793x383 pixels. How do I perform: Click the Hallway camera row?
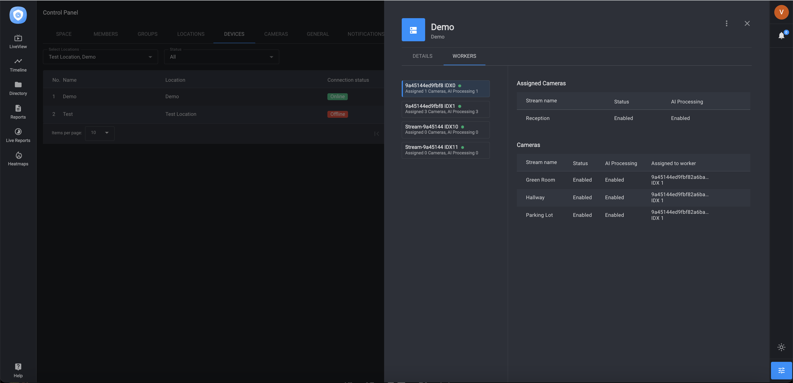click(633, 198)
